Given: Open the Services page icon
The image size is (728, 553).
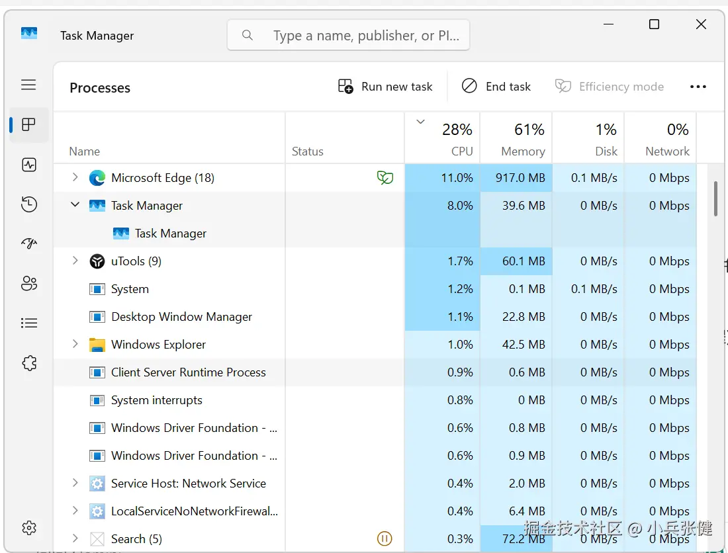Looking at the screenshot, I should pyautogui.click(x=28, y=363).
